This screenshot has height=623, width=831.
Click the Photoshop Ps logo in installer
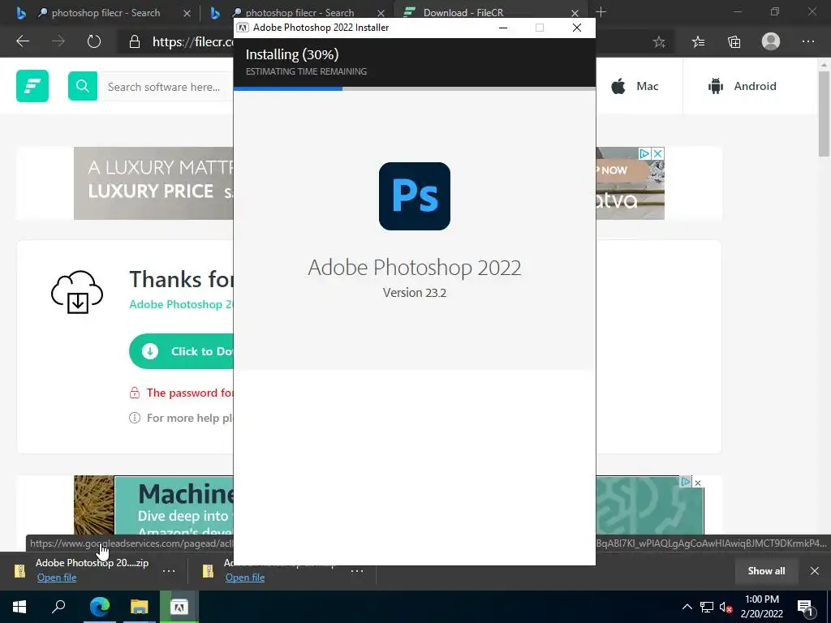pyautogui.click(x=415, y=196)
